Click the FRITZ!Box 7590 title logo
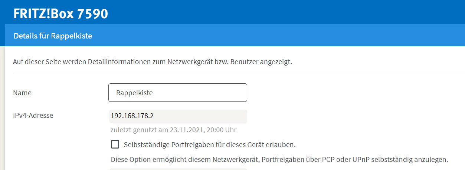 60,14
